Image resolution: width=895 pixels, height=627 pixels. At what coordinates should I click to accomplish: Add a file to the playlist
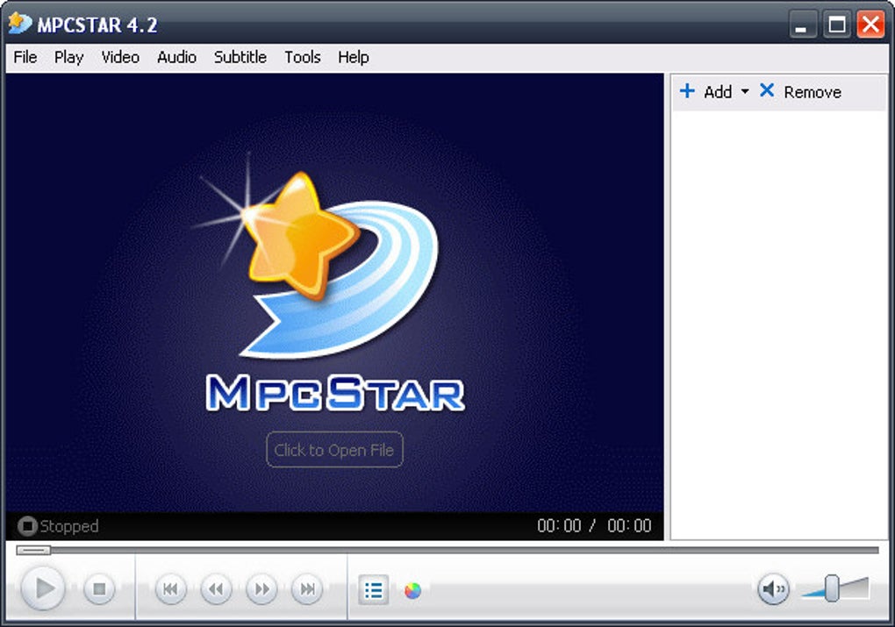click(706, 92)
